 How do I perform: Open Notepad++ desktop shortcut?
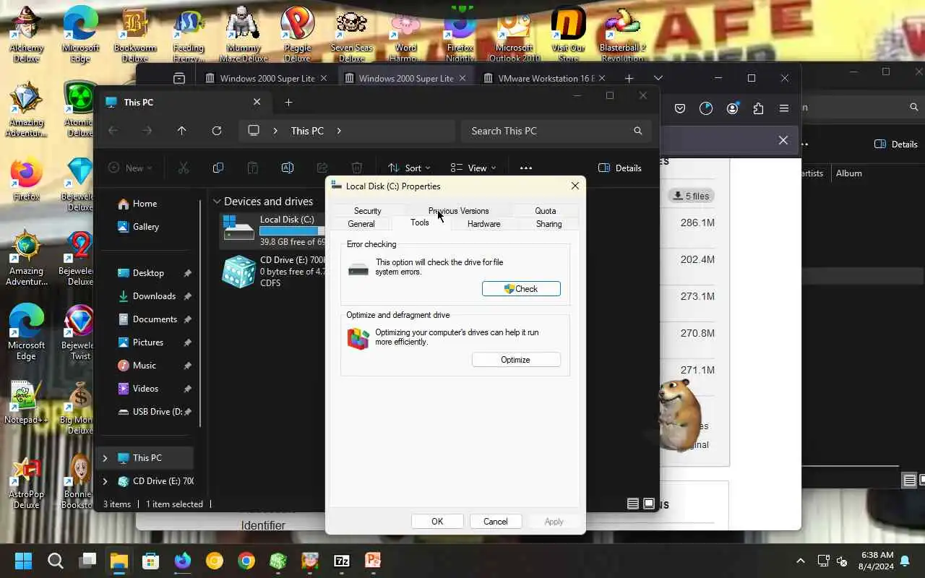26,403
